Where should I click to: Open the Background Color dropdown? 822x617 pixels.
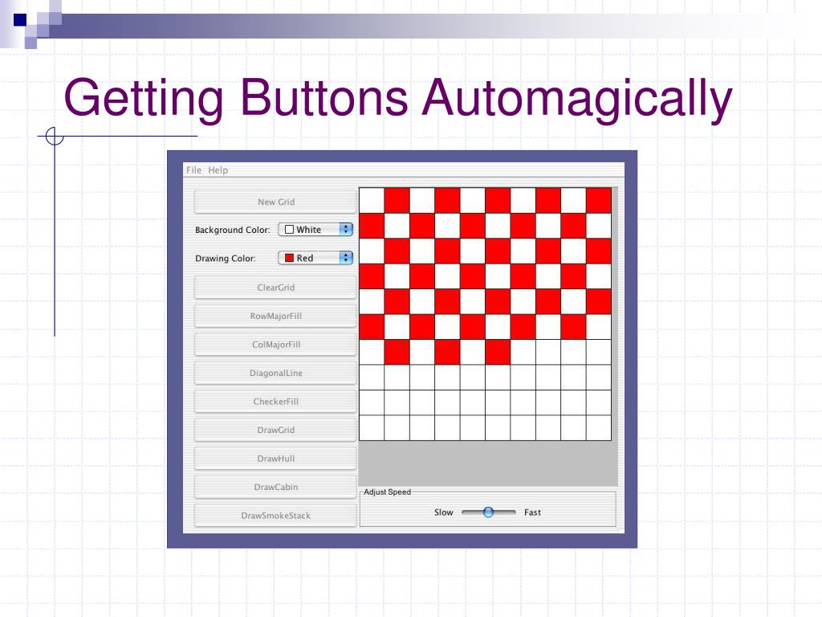click(315, 229)
